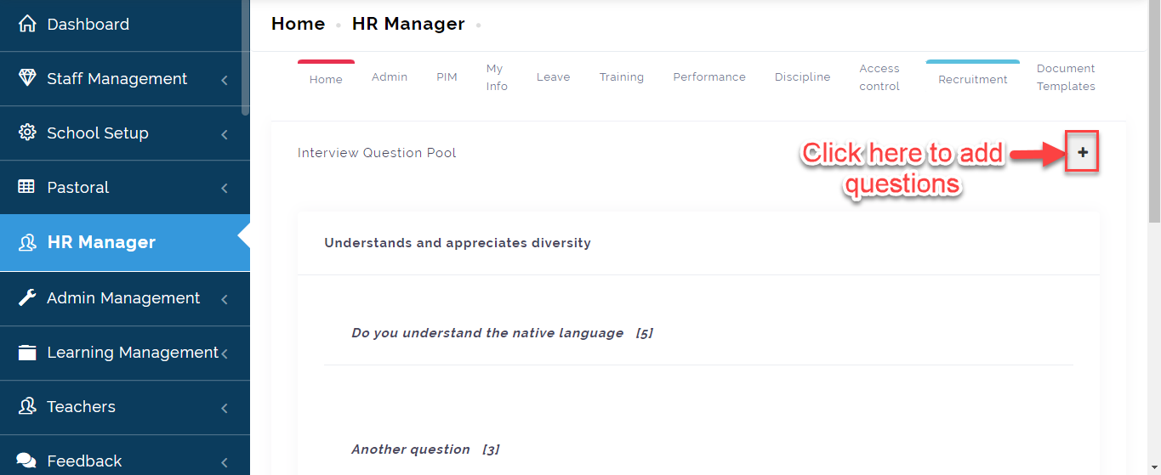The height and width of the screenshot is (475, 1161).
Task: Expand the Admin Management chevron
Action: 225,299
